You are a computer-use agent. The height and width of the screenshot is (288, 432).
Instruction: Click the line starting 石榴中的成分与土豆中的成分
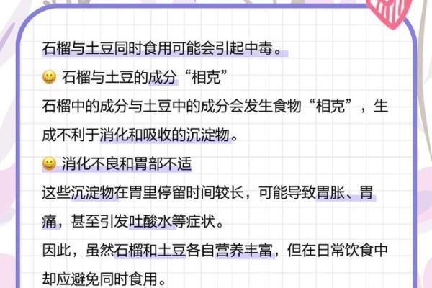tap(215, 106)
